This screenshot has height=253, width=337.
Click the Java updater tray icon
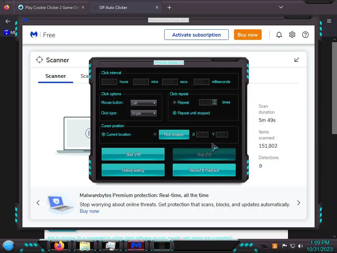(275, 246)
